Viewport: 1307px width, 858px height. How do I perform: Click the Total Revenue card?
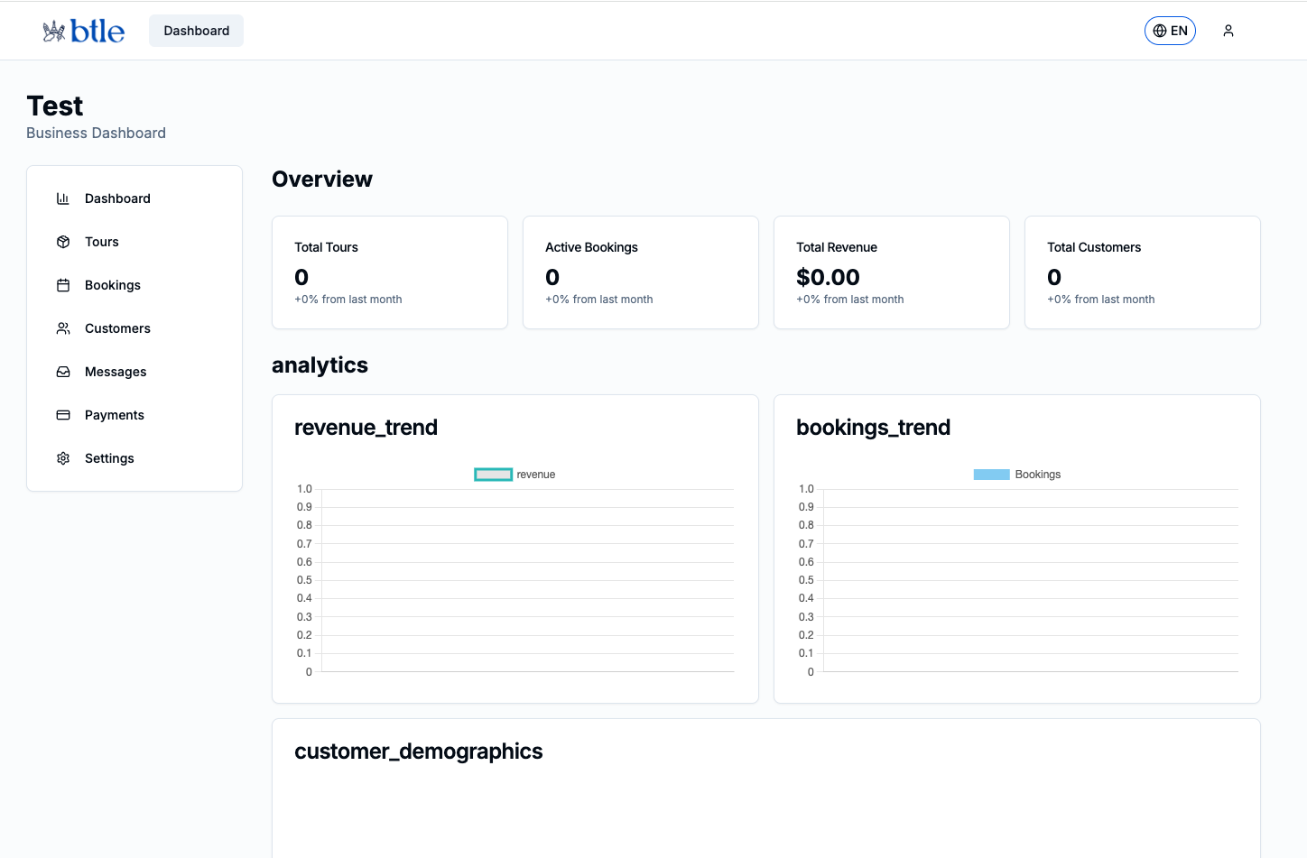click(x=891, y=272)
